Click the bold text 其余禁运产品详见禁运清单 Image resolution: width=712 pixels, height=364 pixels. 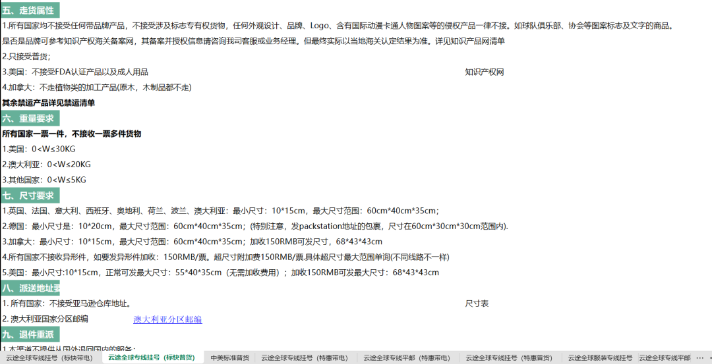pos(49,103)
